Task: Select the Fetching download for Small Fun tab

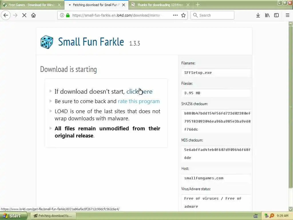Action: click(96, 5)
